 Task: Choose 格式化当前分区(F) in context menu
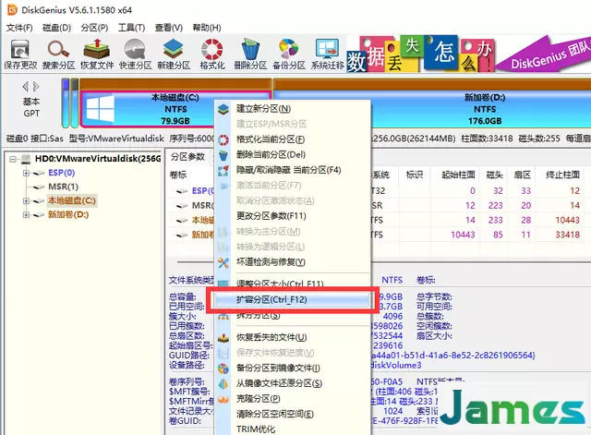(x=292, y=139)
